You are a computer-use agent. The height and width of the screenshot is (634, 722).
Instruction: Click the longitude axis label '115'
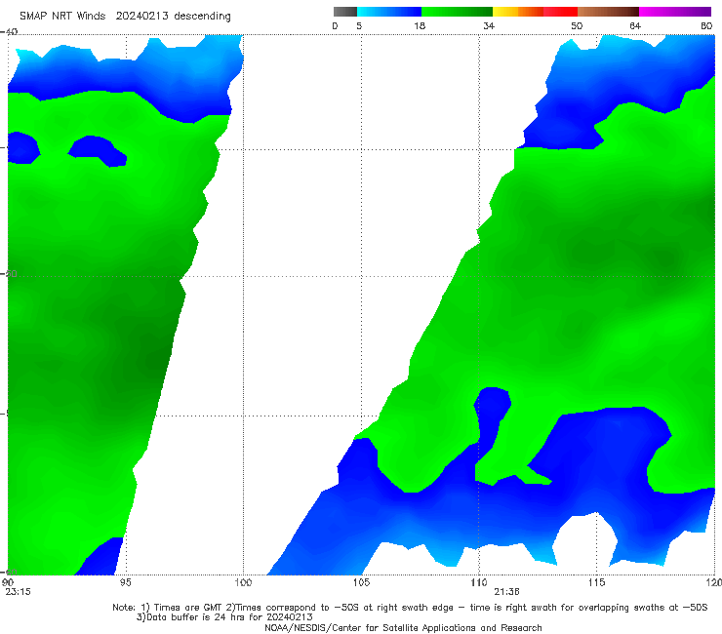tap(597, 583)
